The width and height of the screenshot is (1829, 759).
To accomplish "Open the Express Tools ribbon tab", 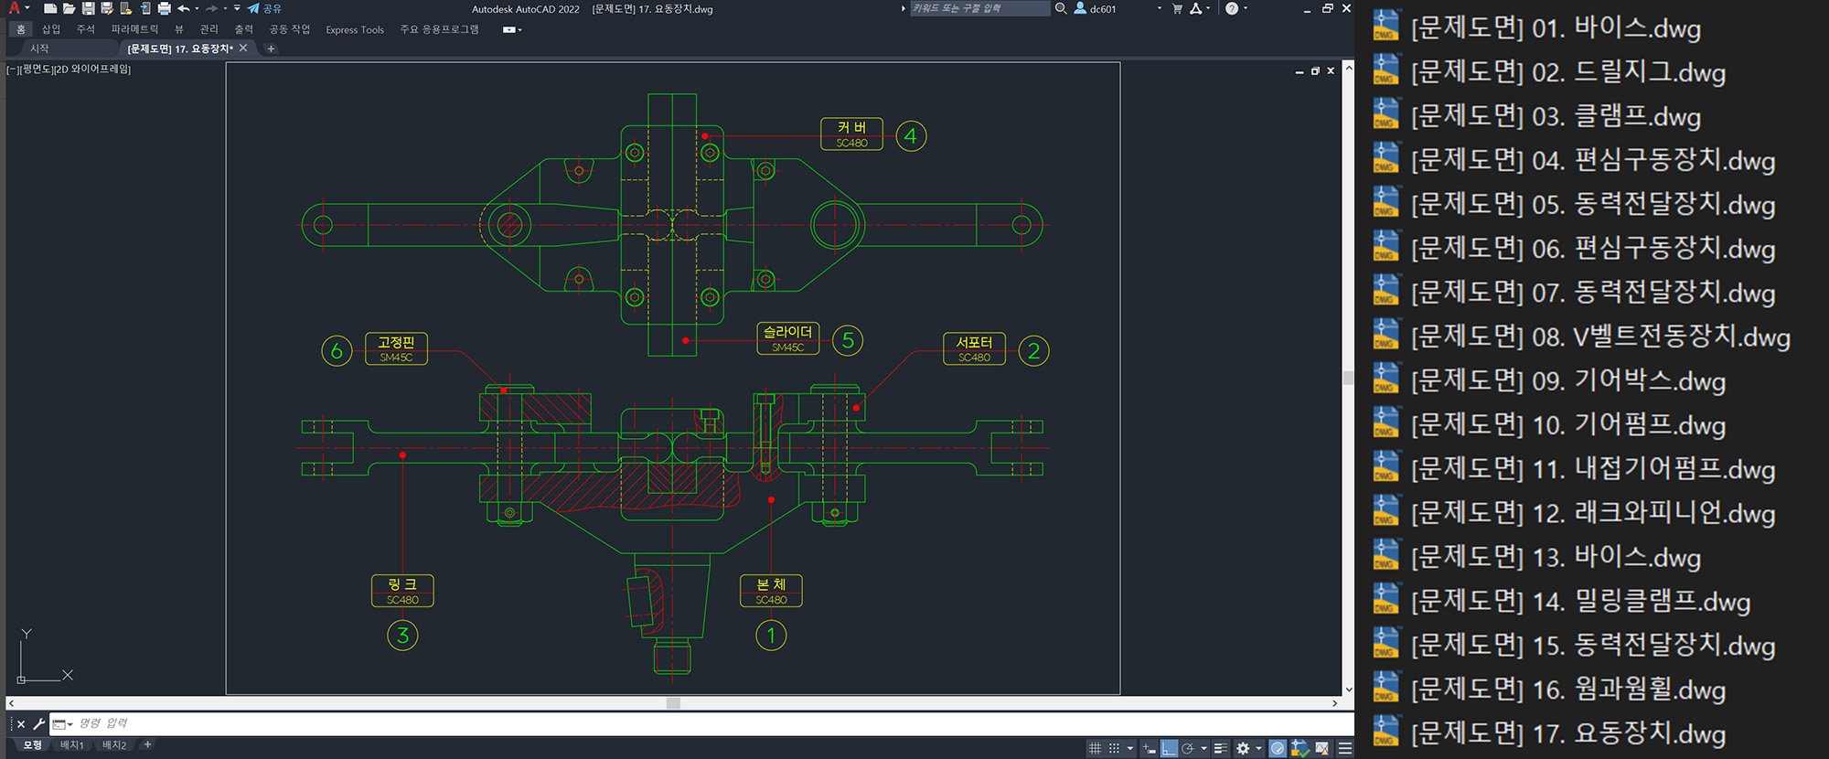I will point(355,29).
